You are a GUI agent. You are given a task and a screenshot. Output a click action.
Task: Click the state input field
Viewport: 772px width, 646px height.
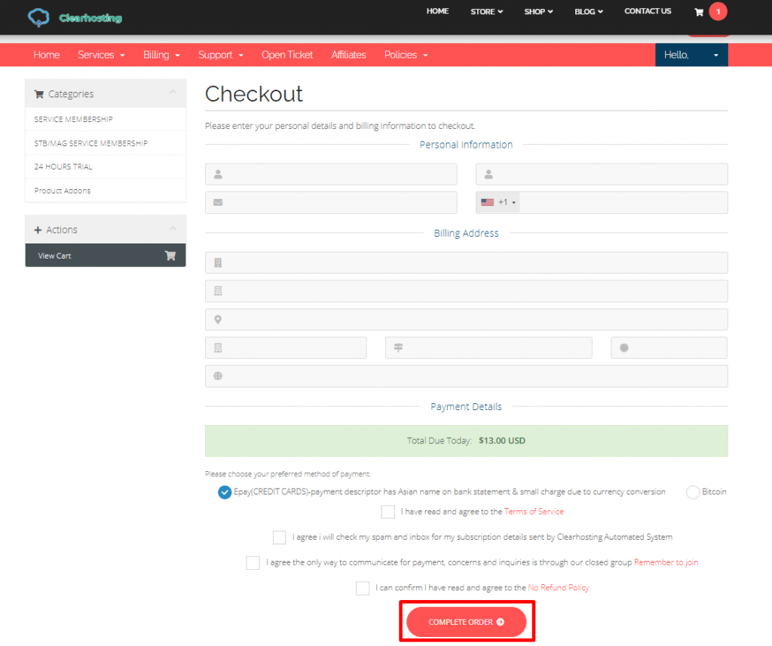[x=489, y=347]
